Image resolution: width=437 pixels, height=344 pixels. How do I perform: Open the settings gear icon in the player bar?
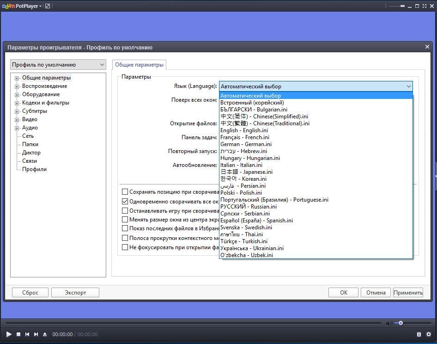point(429,334)
